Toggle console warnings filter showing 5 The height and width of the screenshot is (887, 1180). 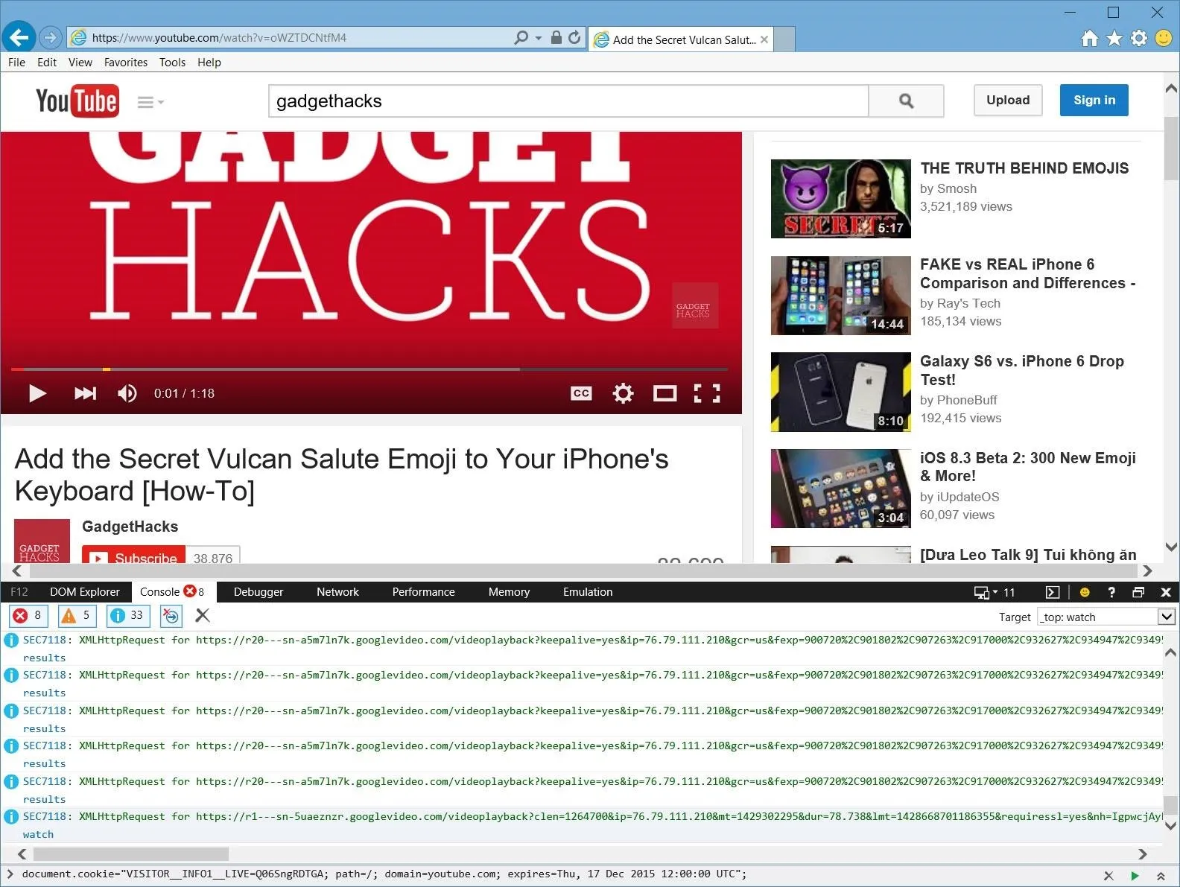coord(77,616)
